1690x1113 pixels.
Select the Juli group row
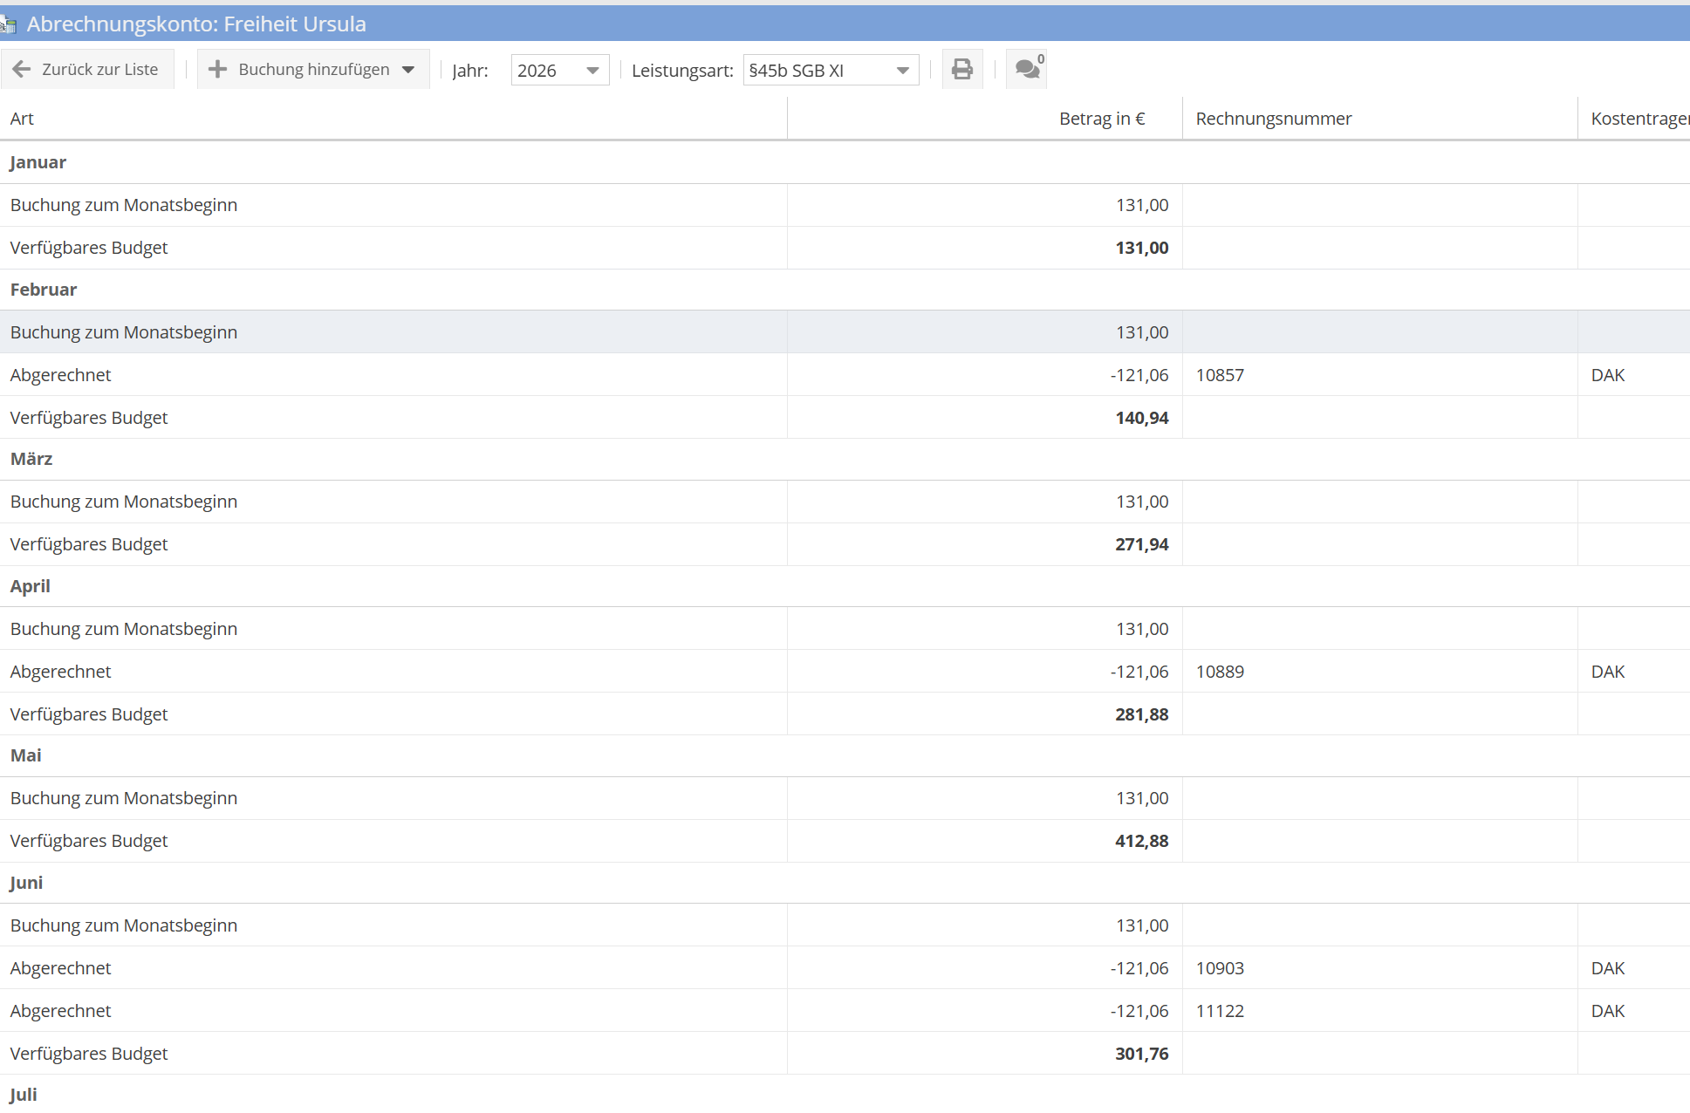tap(845, 1095)
